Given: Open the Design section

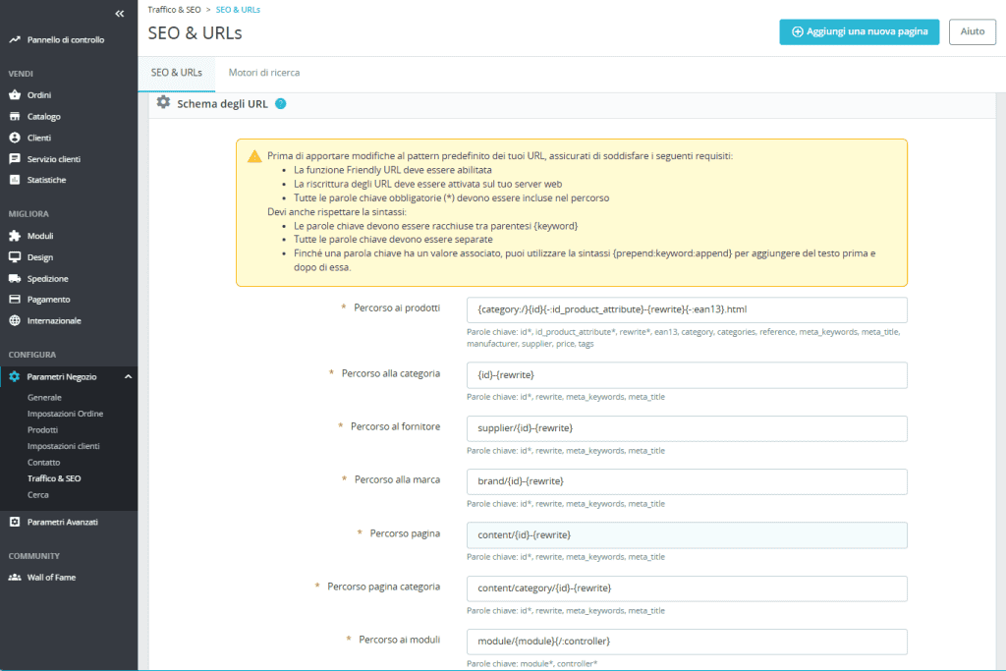Looking at the screenshot, I should pos(41,256).
